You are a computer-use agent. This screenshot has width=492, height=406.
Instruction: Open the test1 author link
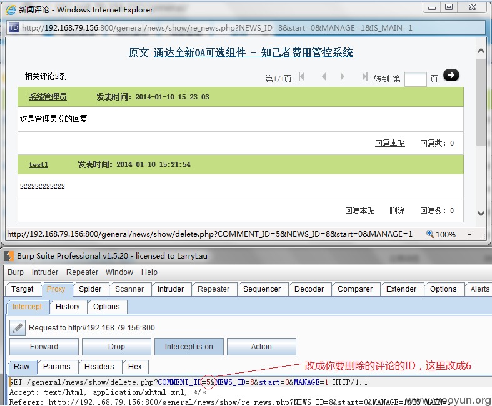[x=38, y=165]
